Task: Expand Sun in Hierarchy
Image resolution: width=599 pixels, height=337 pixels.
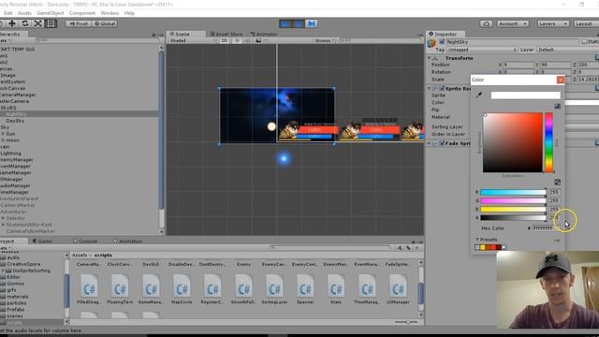Action: coord(3,134)
